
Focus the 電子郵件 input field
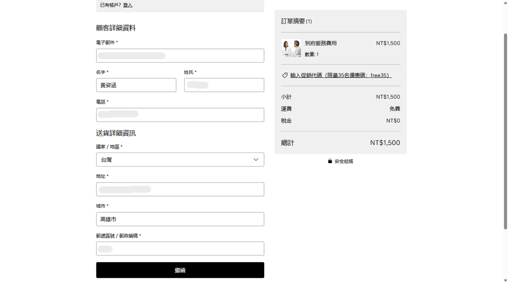click(180, 55)
